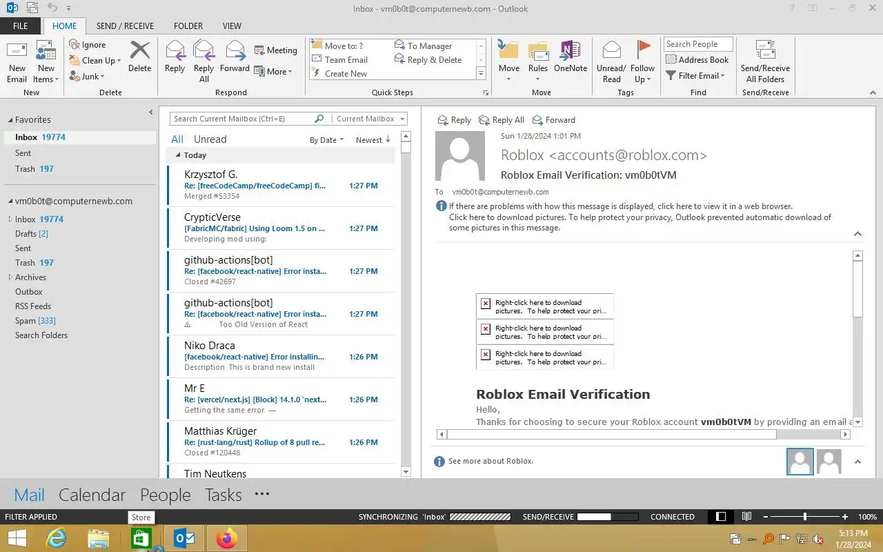This screenshot has width=883, height=552.
Task: Switch to the VIEW ribbon tab
Action: tap(232, 26)
